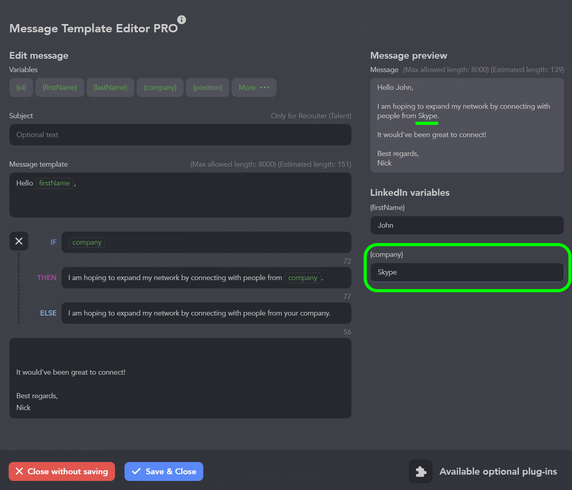Insert the {firstName} variable

coord(59,87)
